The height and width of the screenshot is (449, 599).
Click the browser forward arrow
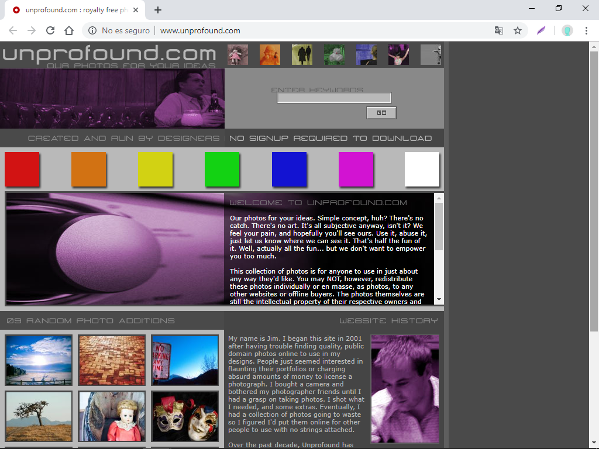tap(32, 30)
